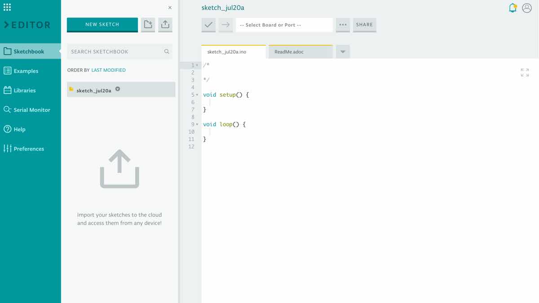Click the import sketch upload icon

165,25
